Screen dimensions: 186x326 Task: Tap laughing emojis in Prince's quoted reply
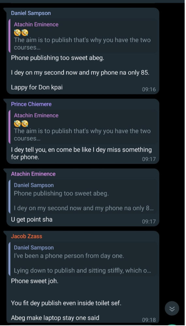tap(21, 124)
